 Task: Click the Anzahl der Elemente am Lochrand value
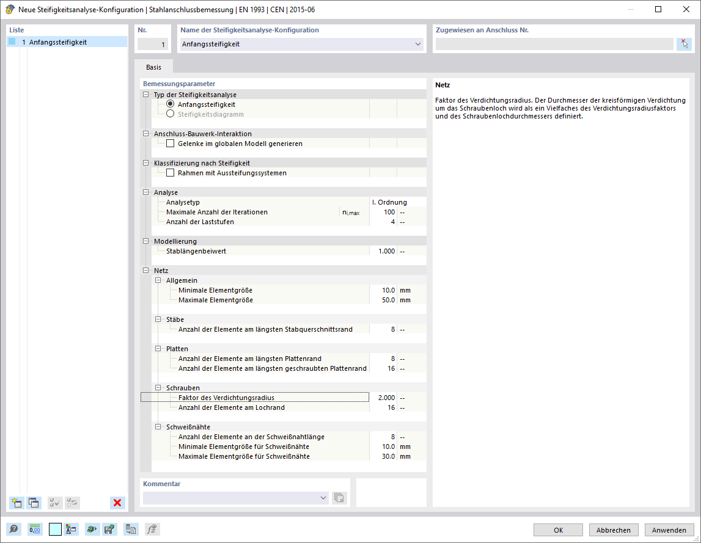pyautogui.click(x=383, y=407)
